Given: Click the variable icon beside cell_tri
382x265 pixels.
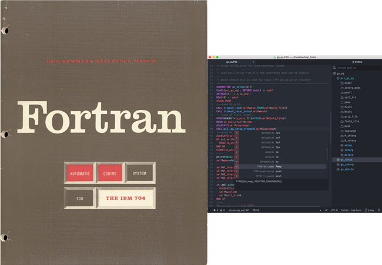Looking at the screenshot, I should pos(342,98).
